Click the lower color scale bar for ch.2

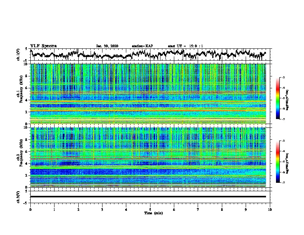coord(278,162)
